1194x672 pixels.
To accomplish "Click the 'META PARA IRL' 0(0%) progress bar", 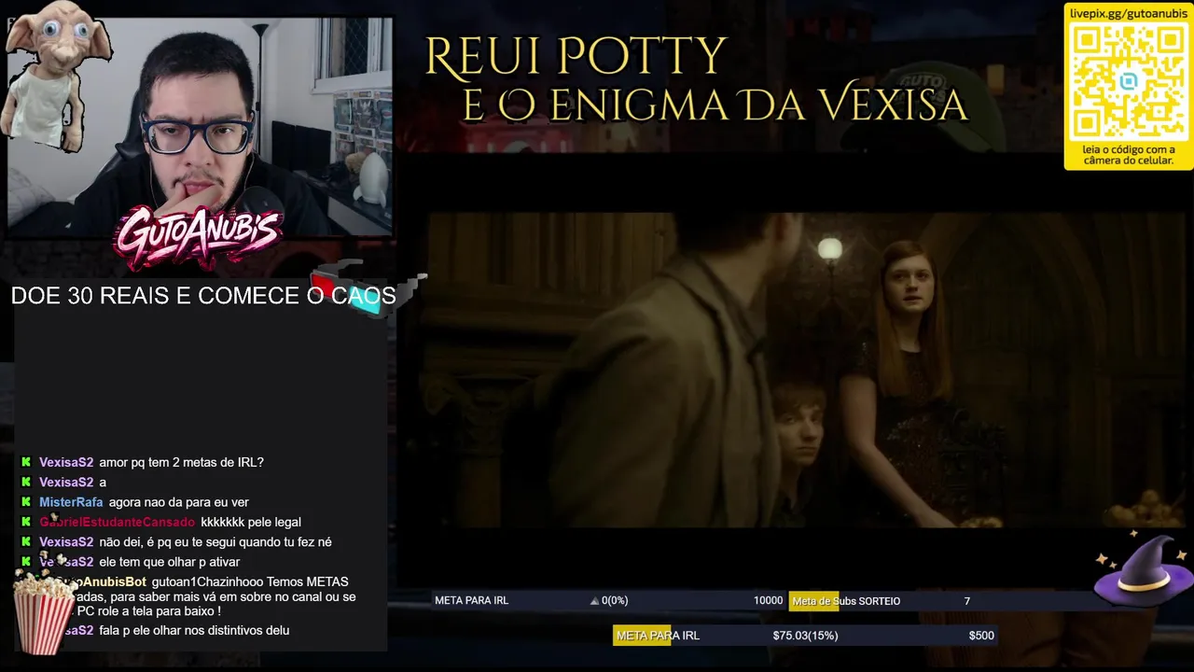I will click(x=608, y=600).
